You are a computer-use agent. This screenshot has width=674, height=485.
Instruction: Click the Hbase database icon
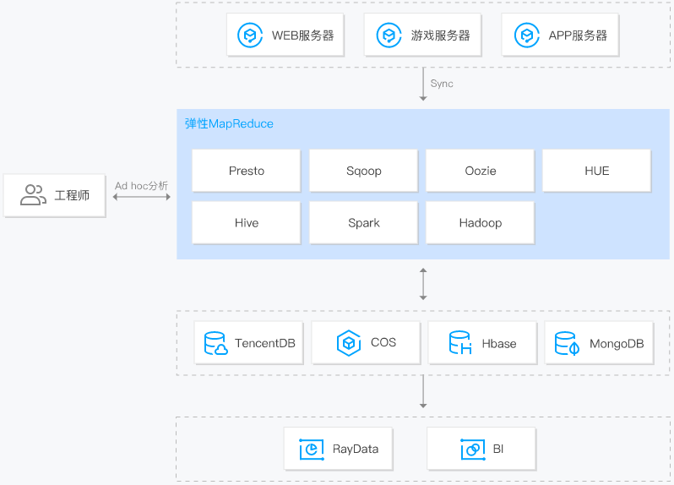point(460,343)
